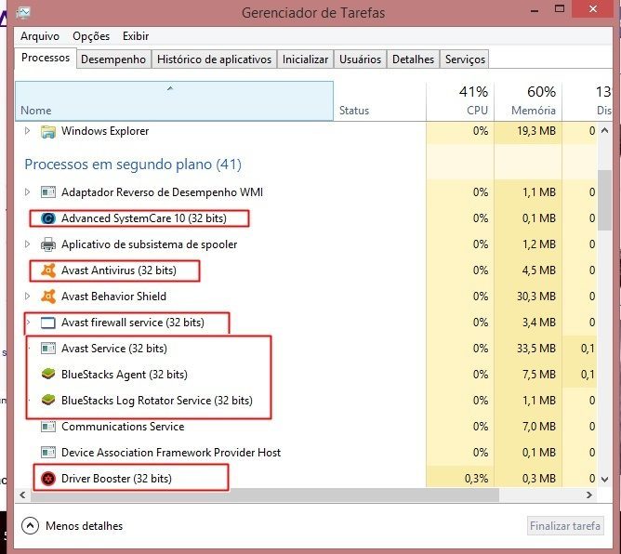This screenshot has height=554, width=621.
Task: Click the horizontal scrollbar left arrow
Action: tap(22, 495)
